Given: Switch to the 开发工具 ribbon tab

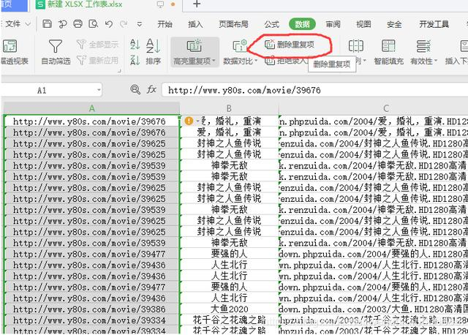Looking at the screenshot, I should tap(434, 24).
